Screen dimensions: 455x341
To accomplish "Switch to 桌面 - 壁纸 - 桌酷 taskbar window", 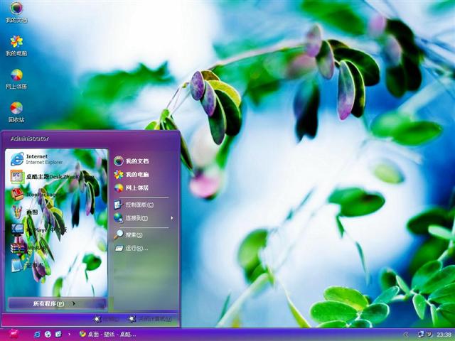I will [107, 335].
